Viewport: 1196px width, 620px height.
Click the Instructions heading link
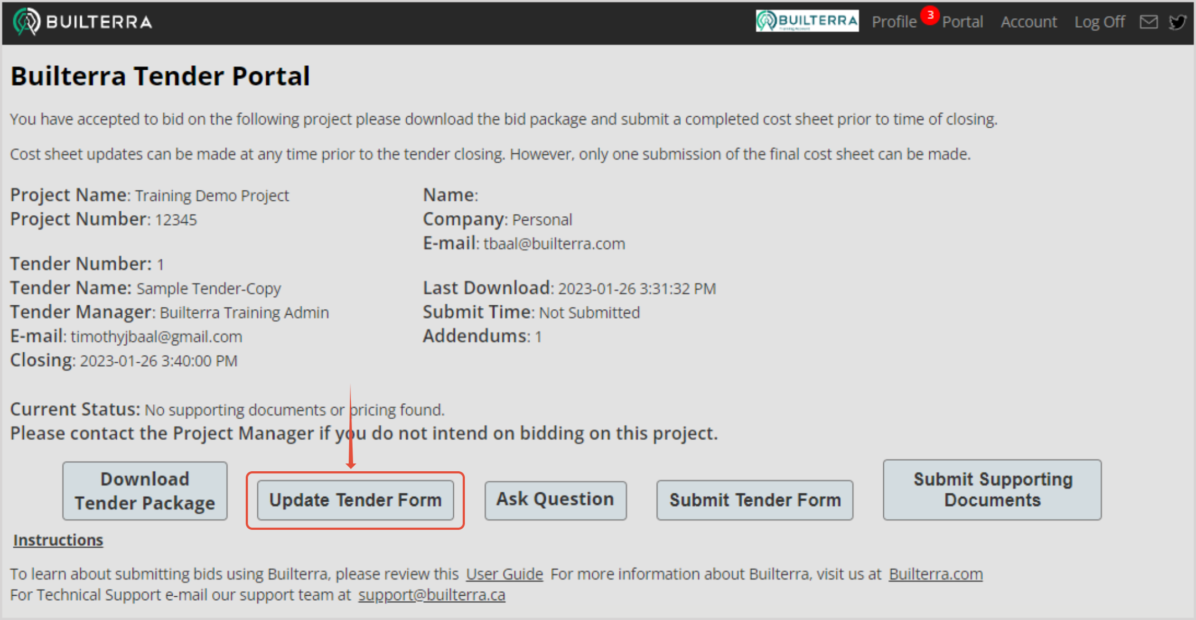[58, 540]
